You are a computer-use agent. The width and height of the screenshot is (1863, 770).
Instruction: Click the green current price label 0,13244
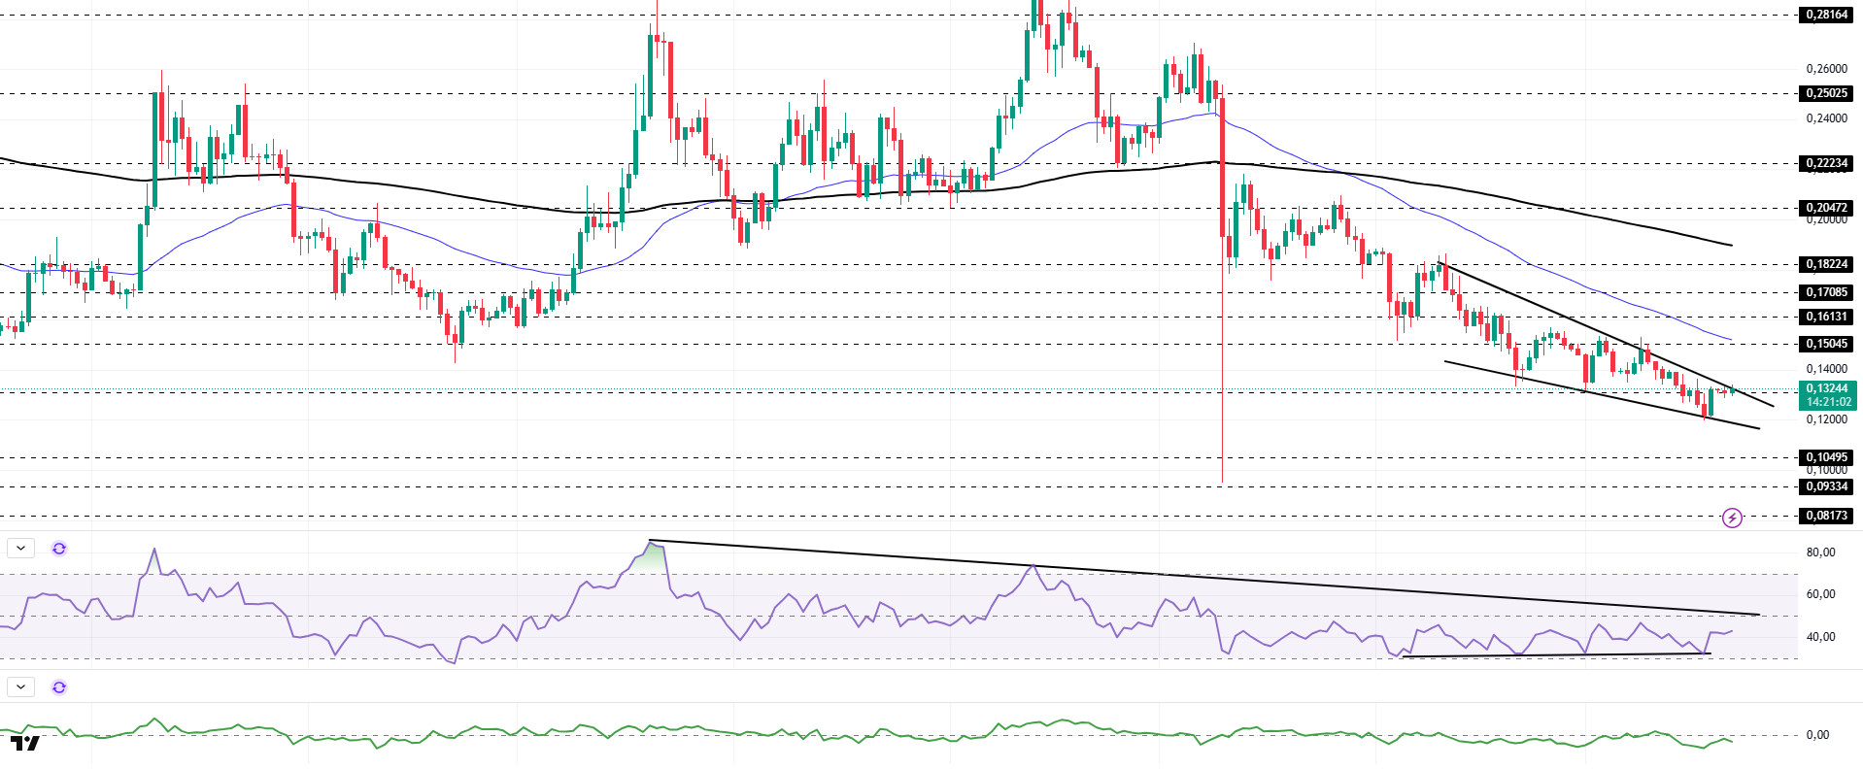tap(1826, 389)
